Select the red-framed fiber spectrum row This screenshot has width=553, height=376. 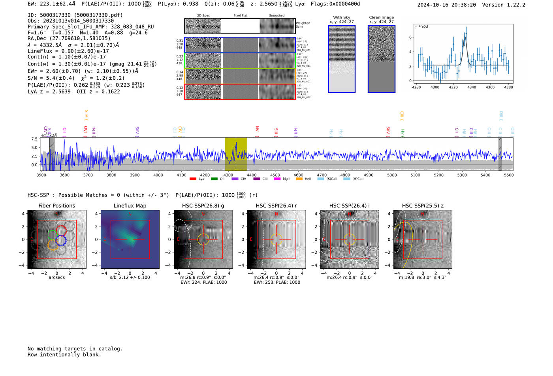pyautogui.click(x=240, y=92)
